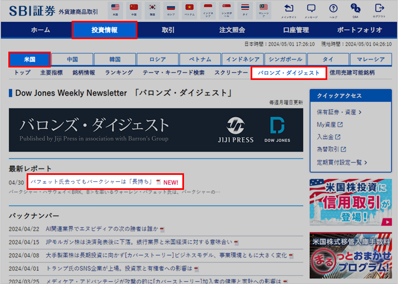The image size is (398, 284).
Task: Switch to the タイ country tab
Action: point(328,60)
